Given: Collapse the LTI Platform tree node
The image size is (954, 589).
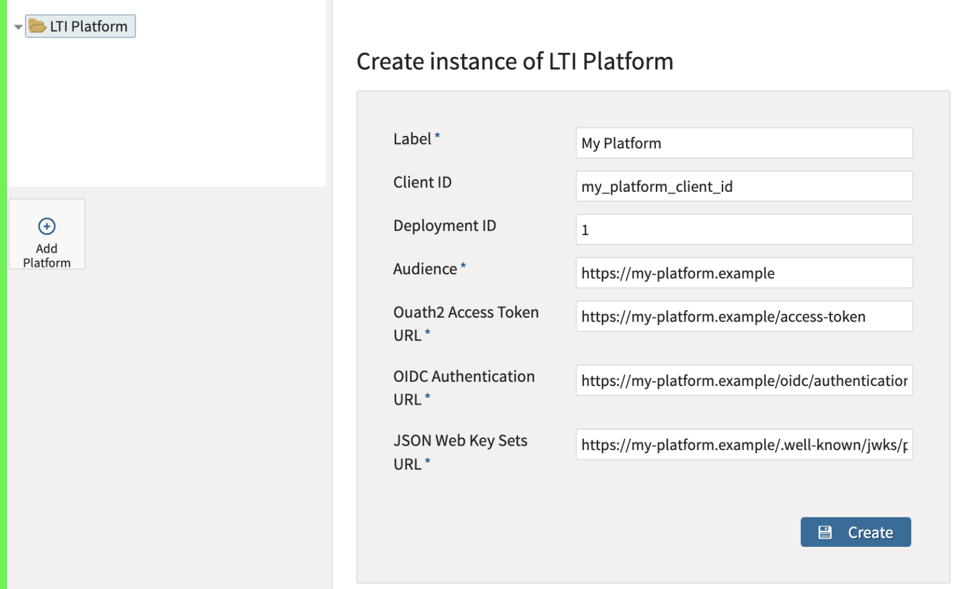Looking at the screenshot, I should [19, 26].
